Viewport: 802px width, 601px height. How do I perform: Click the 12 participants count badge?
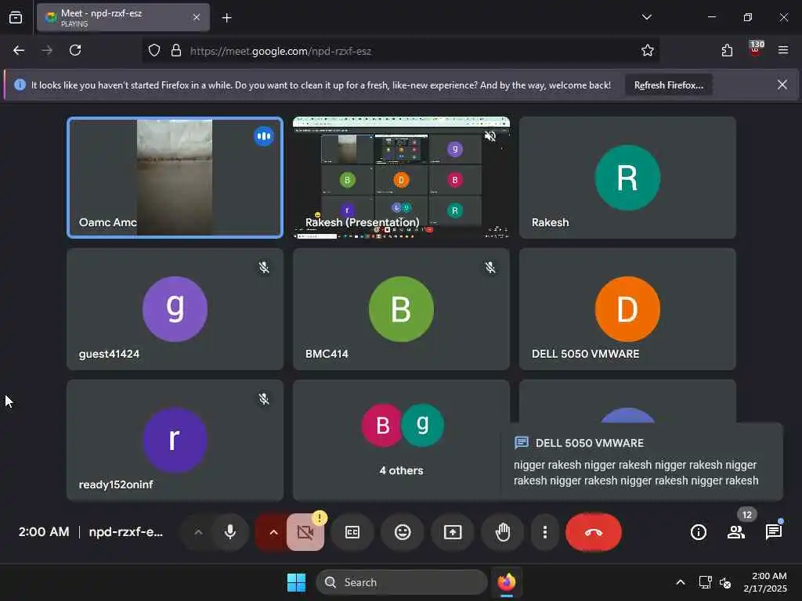click(x=746, y=515)
